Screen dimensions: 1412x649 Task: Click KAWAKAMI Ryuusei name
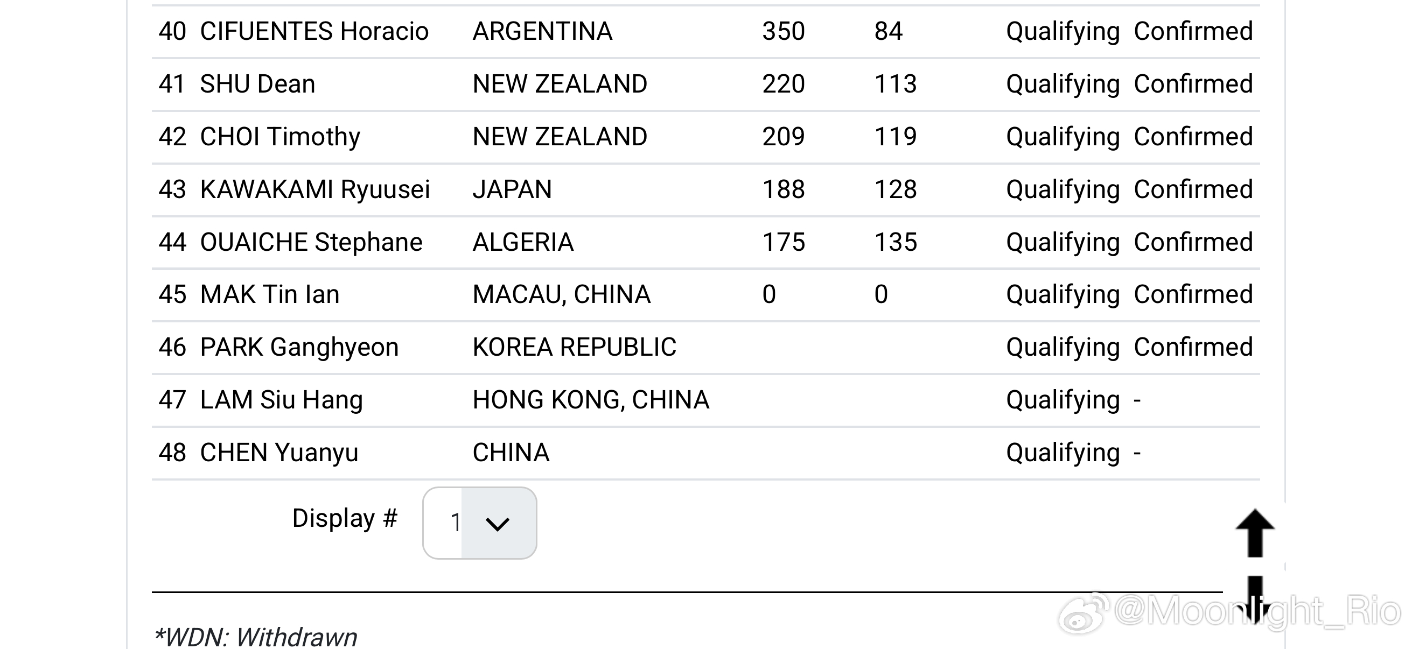[315, 189]
